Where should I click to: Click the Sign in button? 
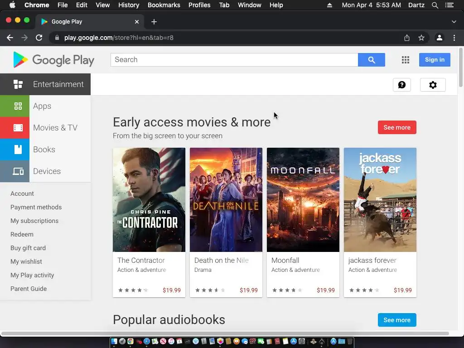coord(435,60)
